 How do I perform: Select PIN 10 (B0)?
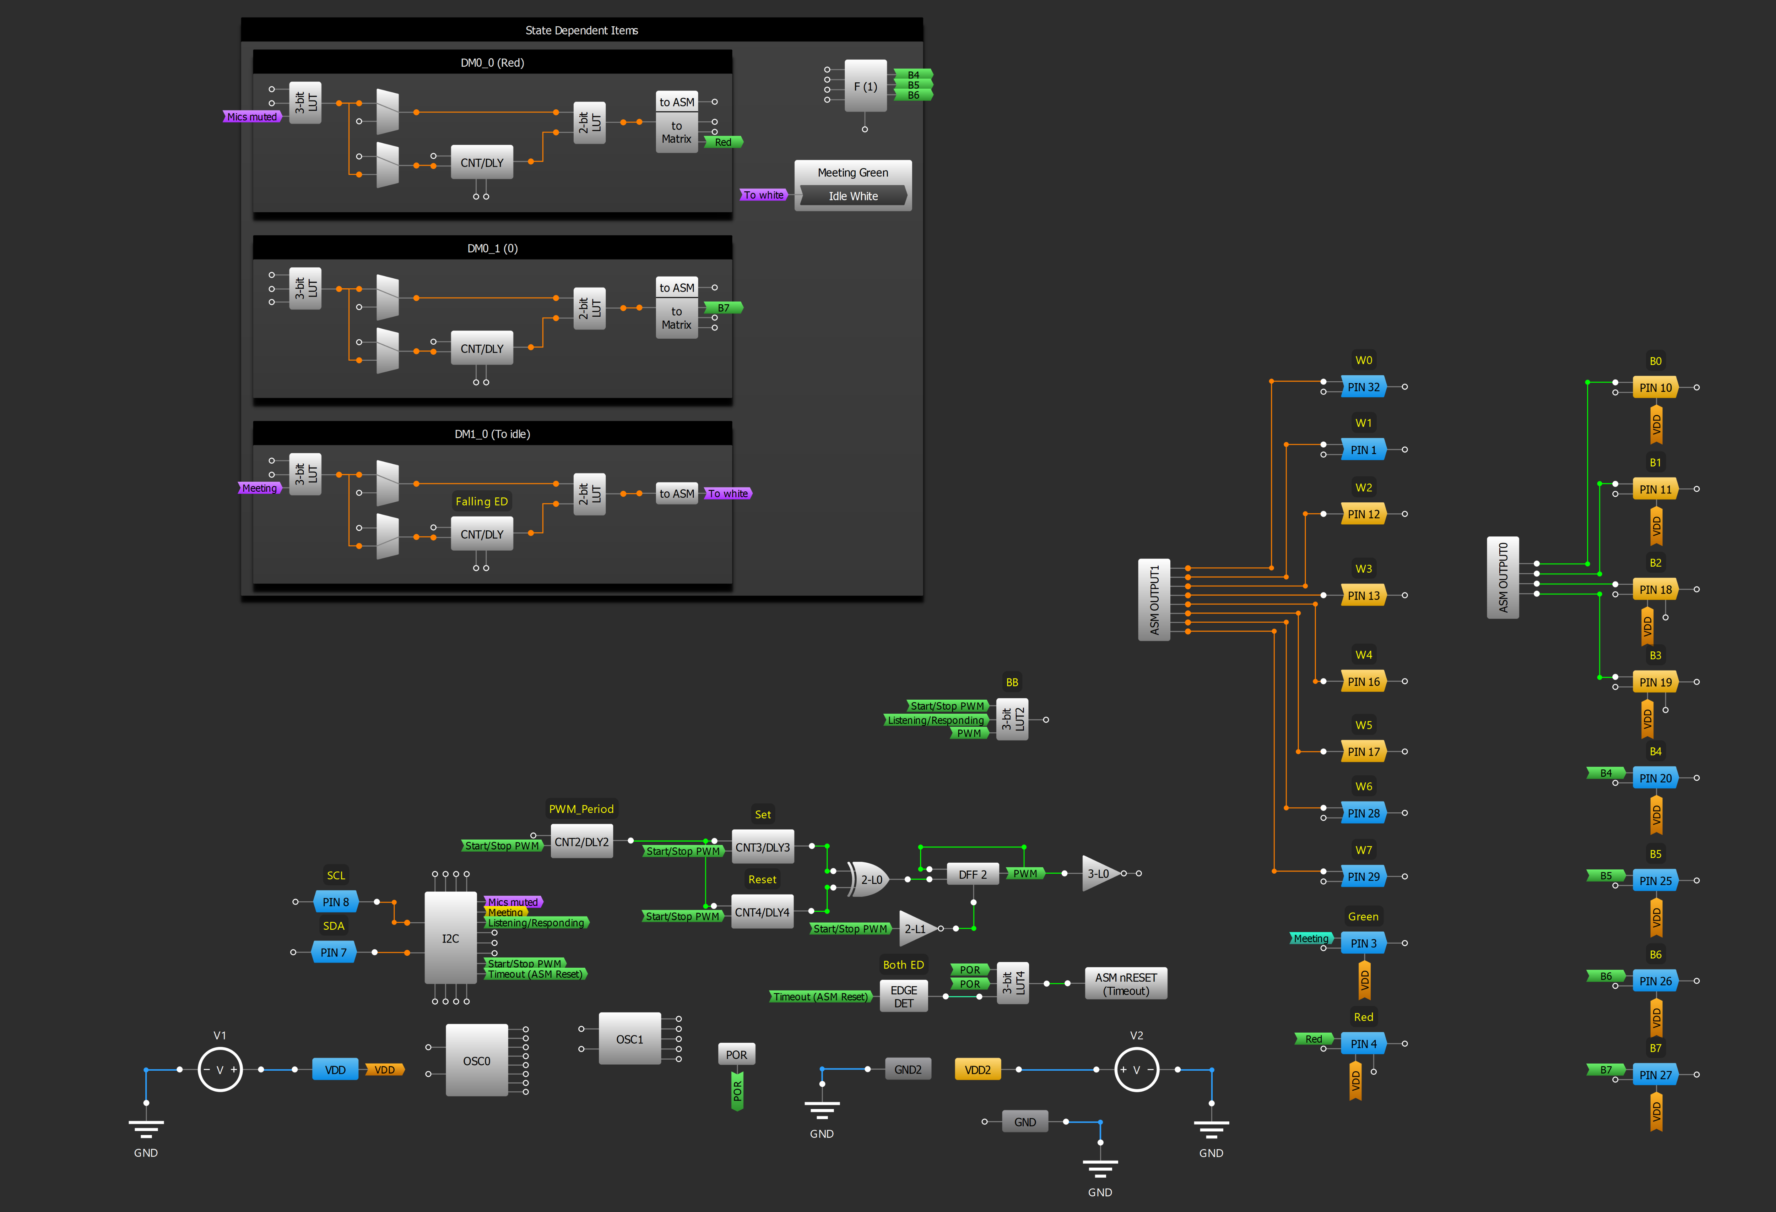[x=1655, y=387]
